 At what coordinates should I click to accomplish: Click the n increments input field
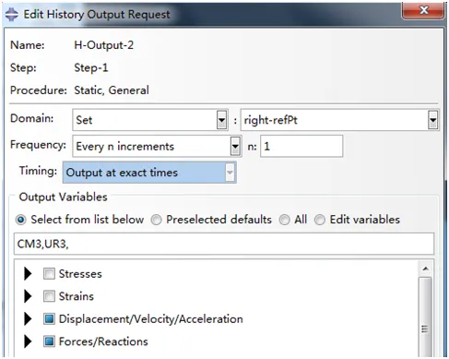301,146
